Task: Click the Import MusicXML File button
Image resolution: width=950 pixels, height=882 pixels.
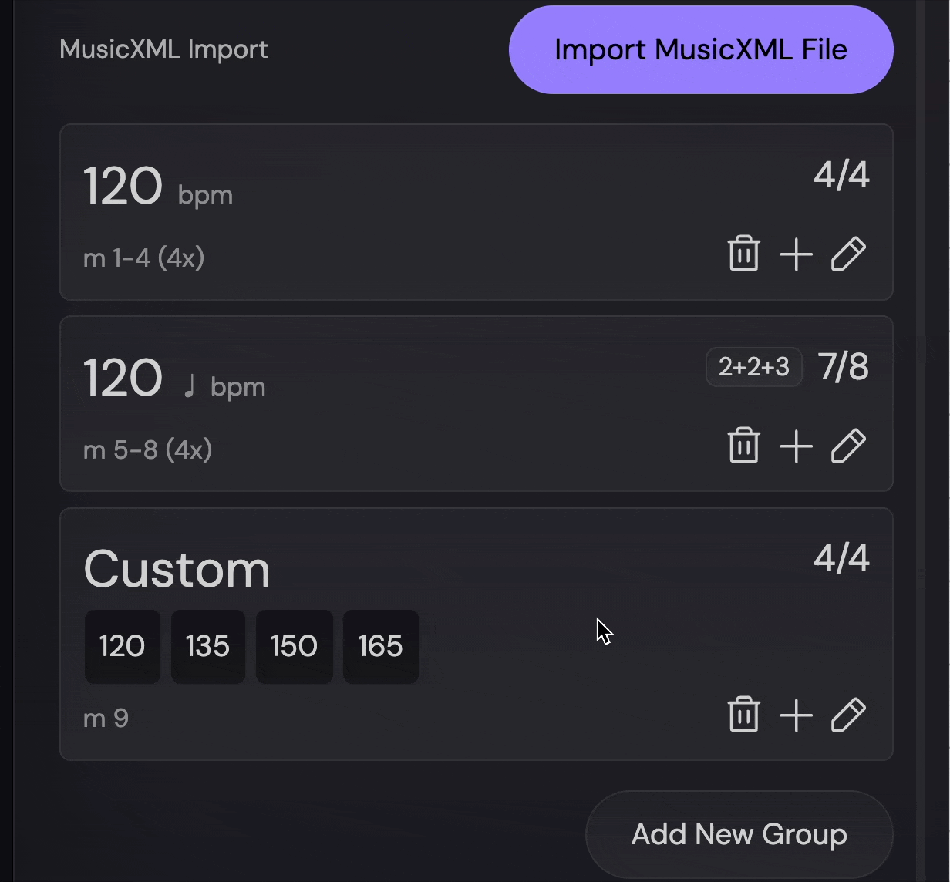Action: tap(700, 49)
